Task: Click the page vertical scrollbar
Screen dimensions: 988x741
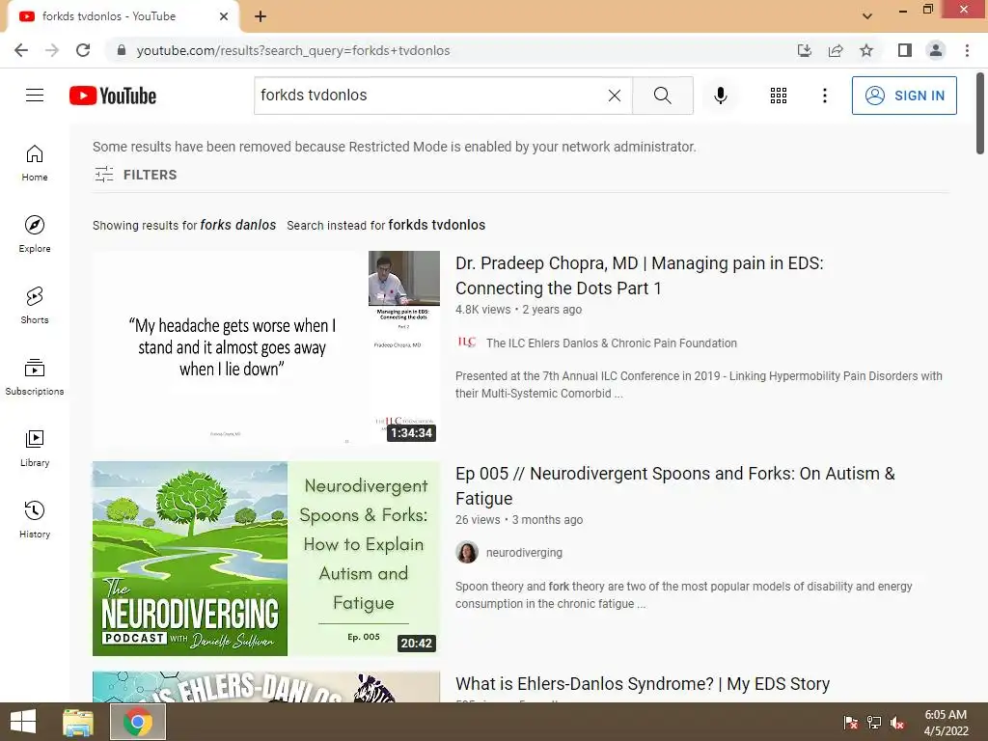Action: pos(980,114)
